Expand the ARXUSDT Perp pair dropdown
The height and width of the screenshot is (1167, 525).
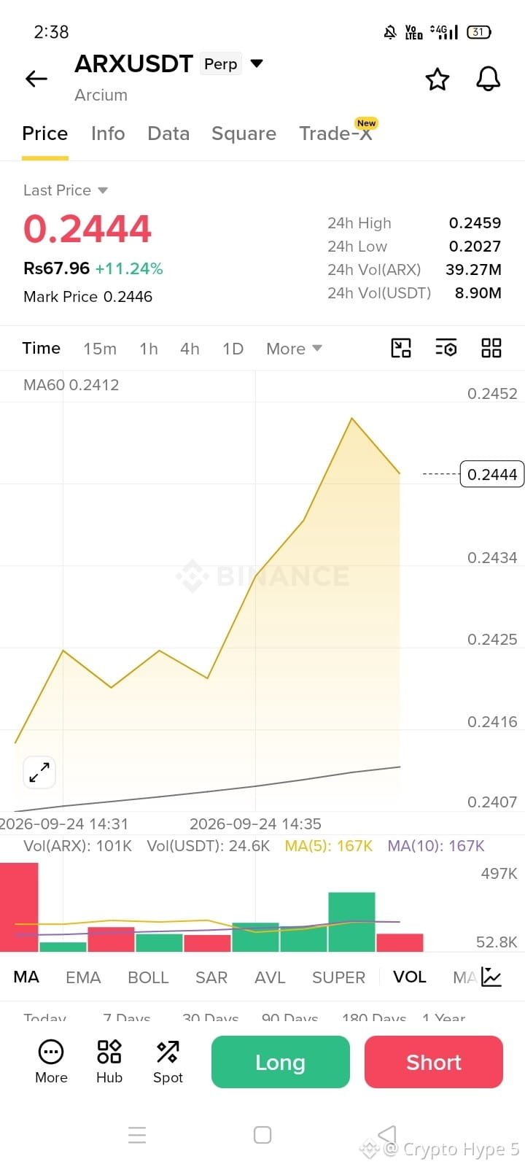(257, 63)
